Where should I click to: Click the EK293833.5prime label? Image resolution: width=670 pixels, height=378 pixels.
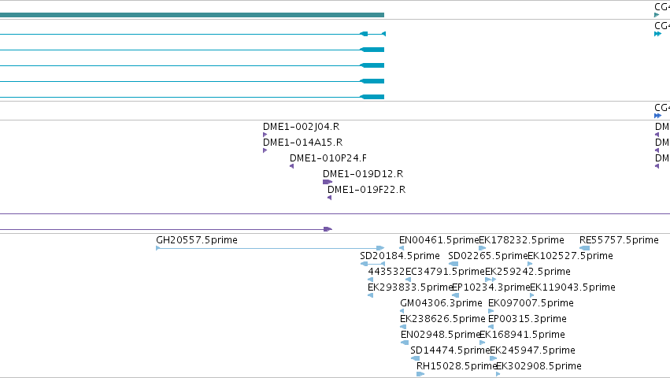click(x=409, y=287)
